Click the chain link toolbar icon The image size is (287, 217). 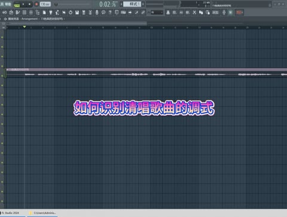[x=143, y=13]
